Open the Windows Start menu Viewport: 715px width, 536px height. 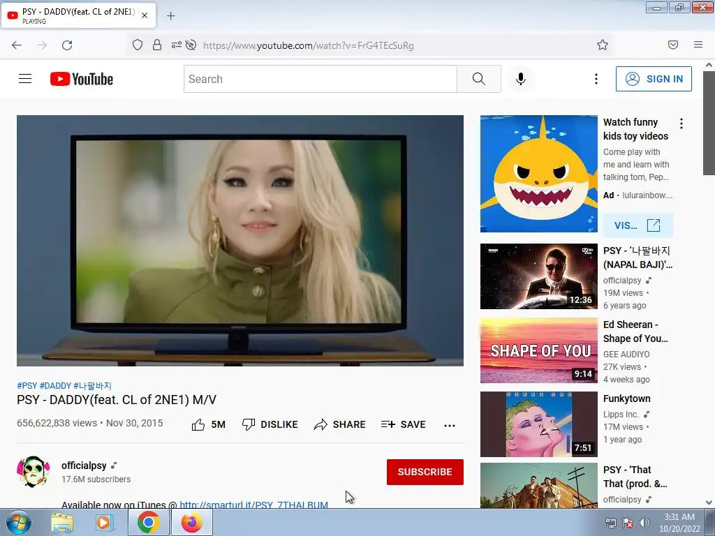(18, 522)
